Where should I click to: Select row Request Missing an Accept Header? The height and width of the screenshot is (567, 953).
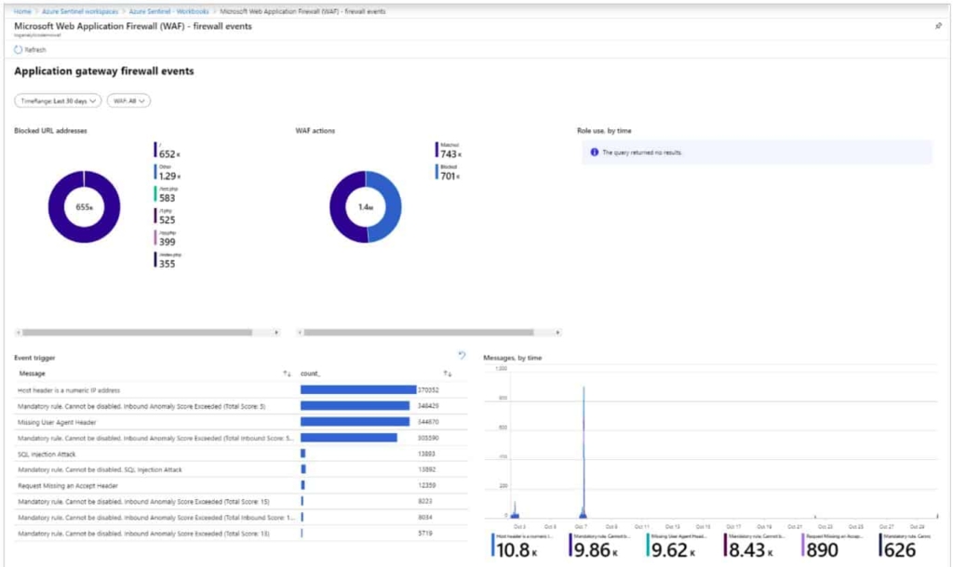pos(241,485)
